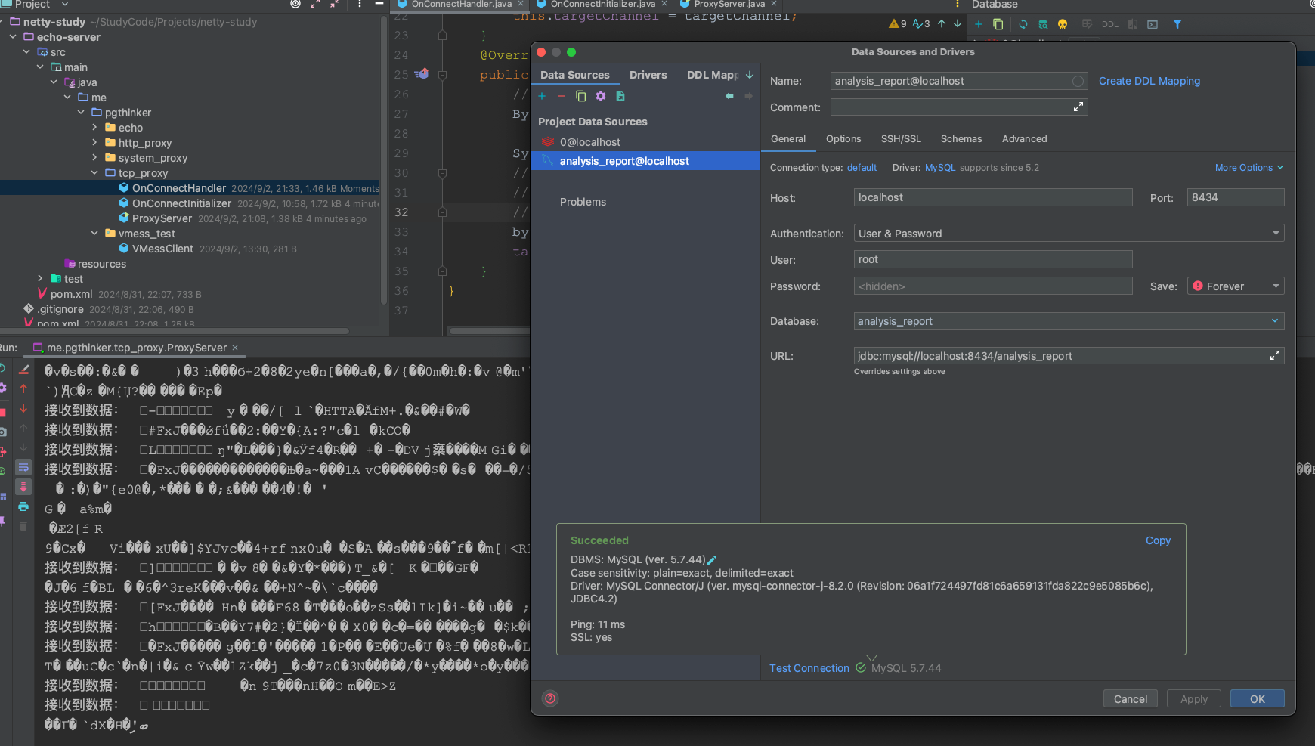Click the plus icon in Database tool window

coord(979,24)
